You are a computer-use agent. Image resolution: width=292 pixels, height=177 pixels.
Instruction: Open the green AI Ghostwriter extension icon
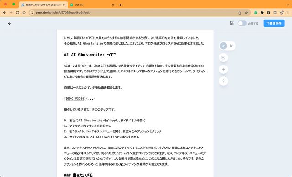(255, 13)
